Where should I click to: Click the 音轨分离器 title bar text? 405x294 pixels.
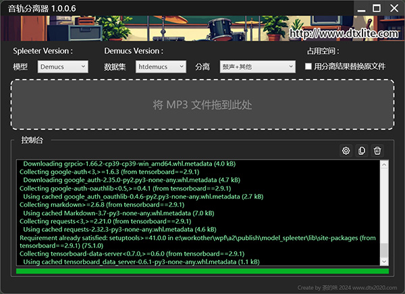pyautogui.click(x=37, y=7)
